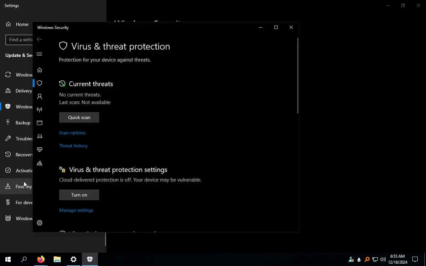
Task: Open Device performance & health heart icon
Action: 40,150
